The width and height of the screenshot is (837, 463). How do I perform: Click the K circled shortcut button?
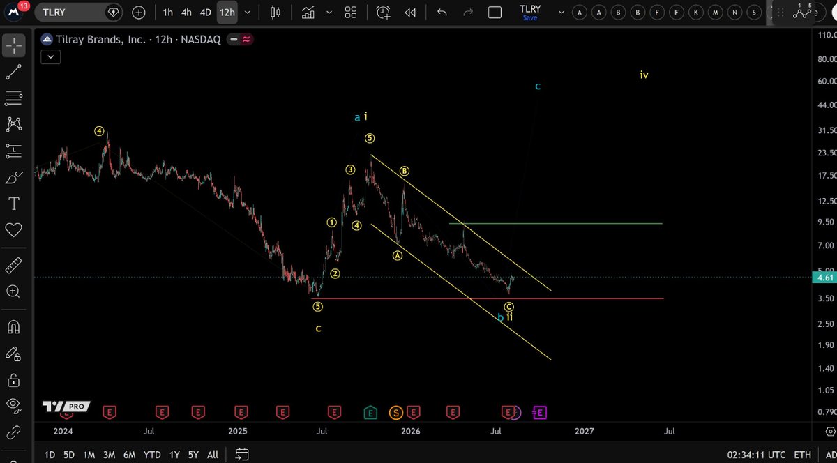click(695, 12)
